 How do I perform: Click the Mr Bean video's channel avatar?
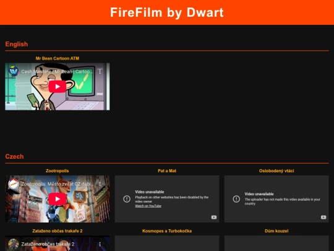pos(14,71)
